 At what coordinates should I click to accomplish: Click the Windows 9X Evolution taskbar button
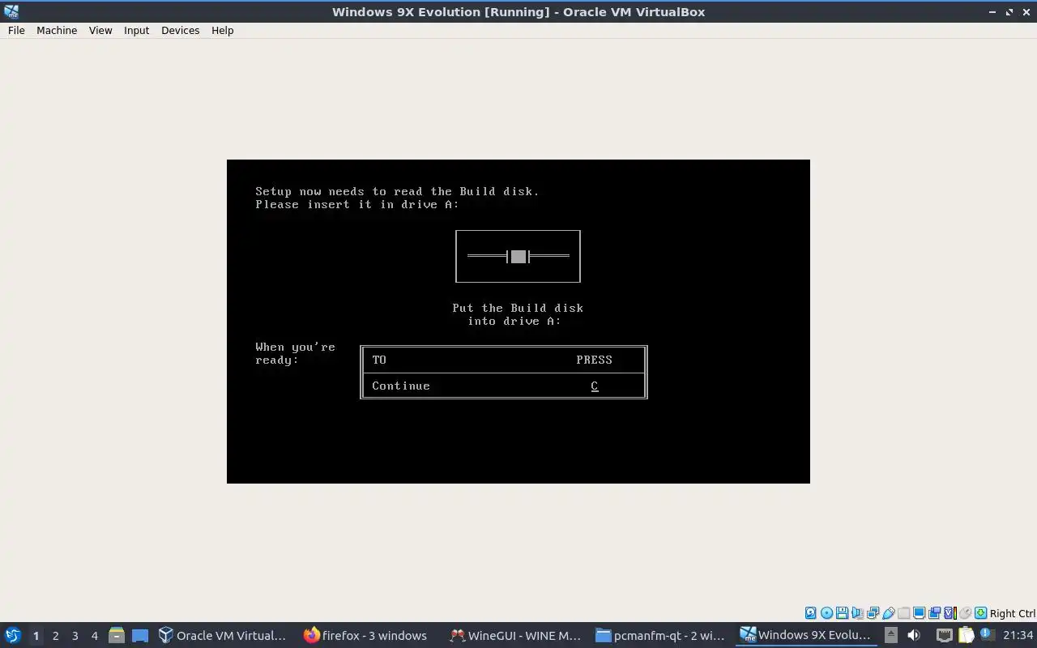click(806, 635)
